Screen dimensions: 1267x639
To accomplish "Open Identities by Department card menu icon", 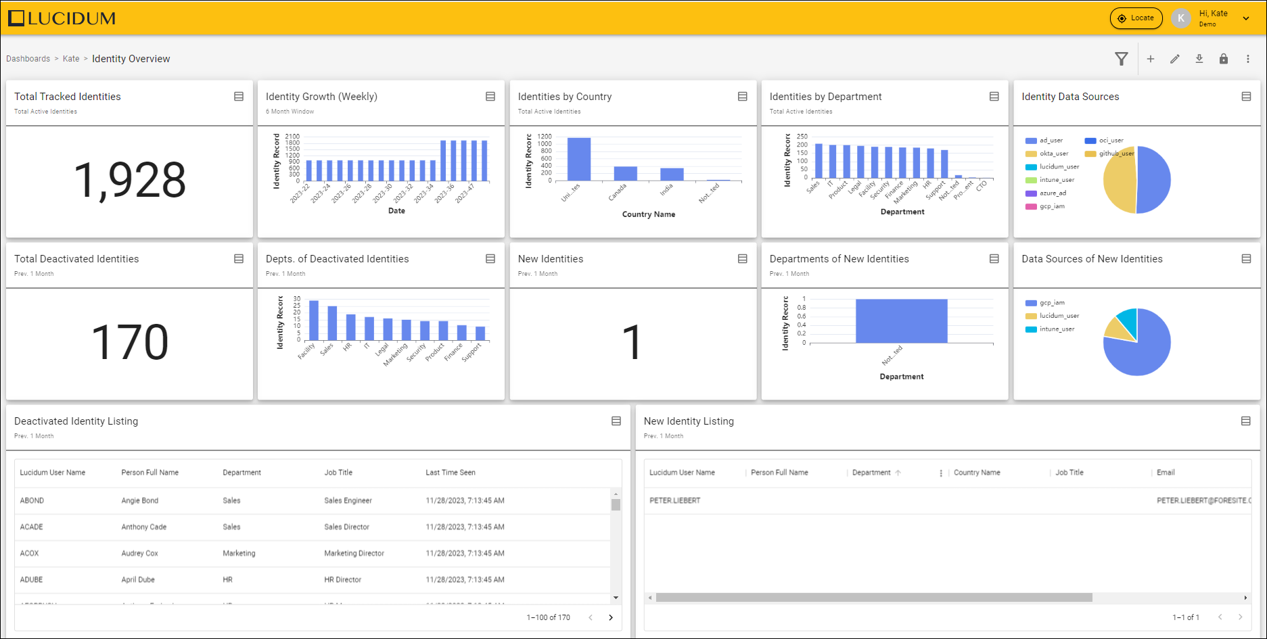I will pos(994,97).
